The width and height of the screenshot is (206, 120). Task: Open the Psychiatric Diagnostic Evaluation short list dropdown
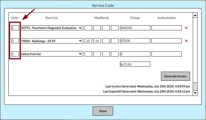pos(52,28)
